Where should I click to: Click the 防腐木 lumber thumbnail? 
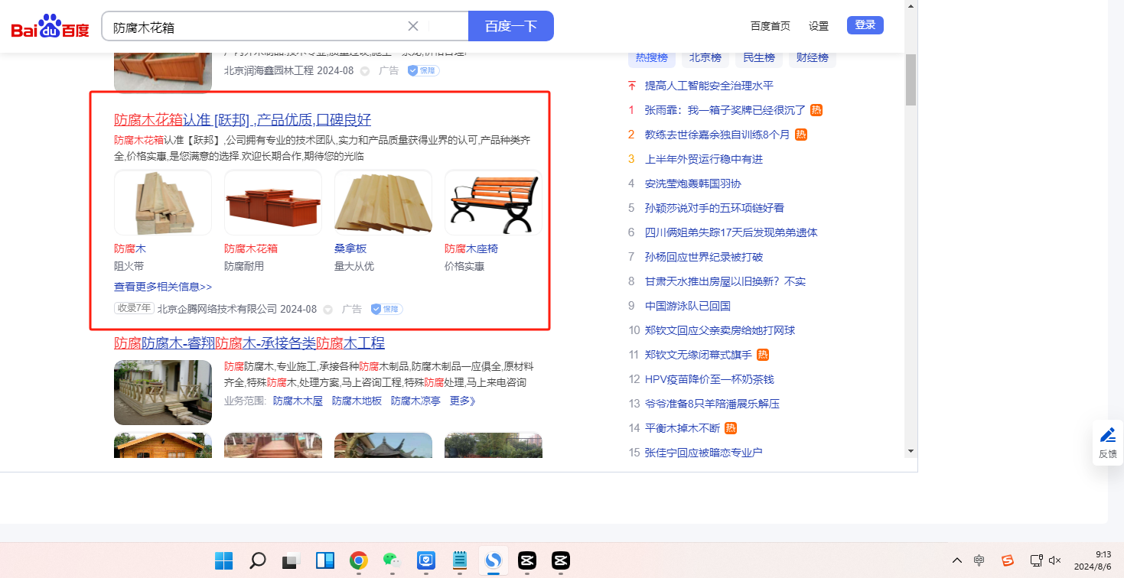[163, 203]
